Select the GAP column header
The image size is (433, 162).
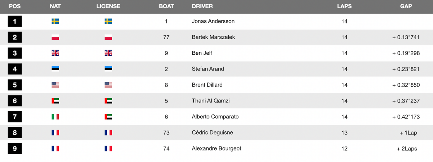406,6
